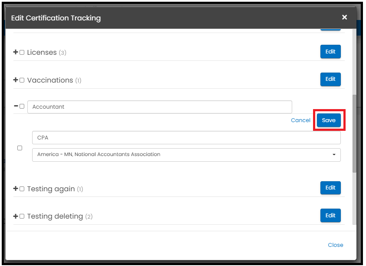Click Edit button for Testing deleting
Screen dimensions: 366x266
pyautogui.click(x=330, y=215)
